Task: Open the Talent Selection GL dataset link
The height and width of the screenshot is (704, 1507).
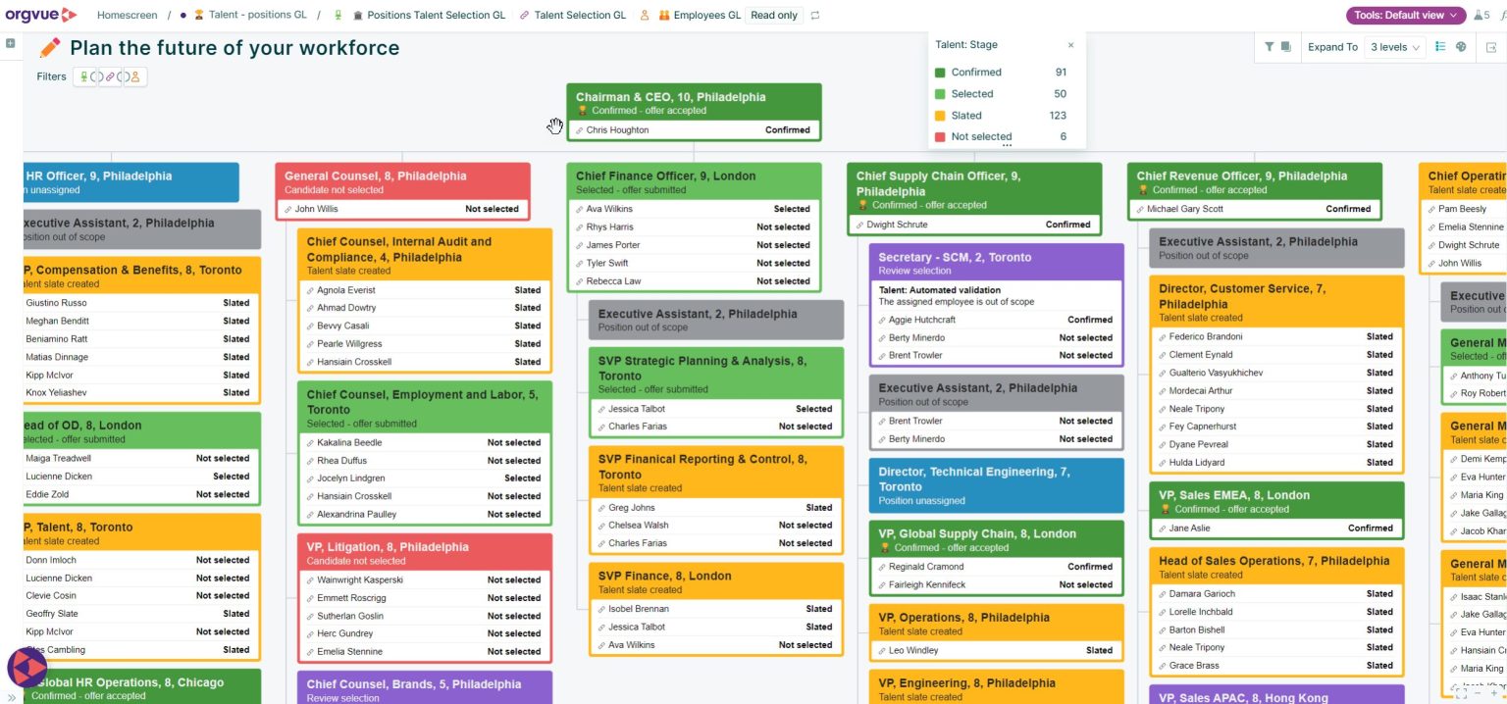Action: coord(583,15)
